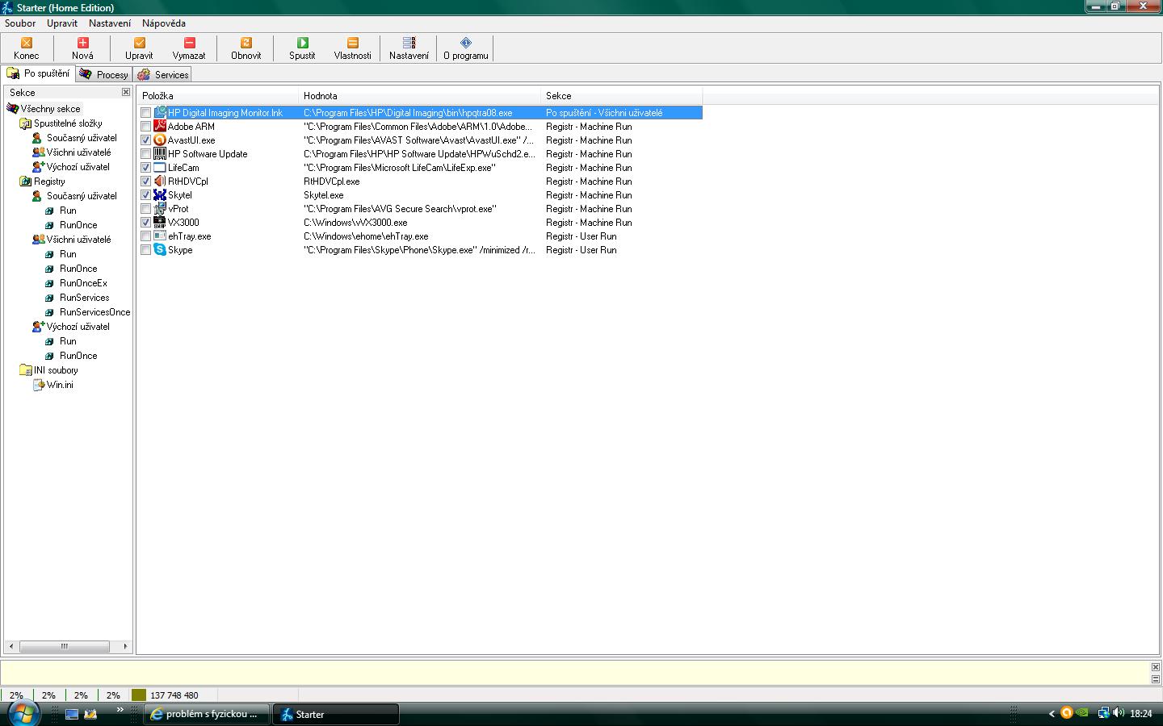
Task: Click the RtHDVCpl speaker icon in the list
Action: point(160,181)
